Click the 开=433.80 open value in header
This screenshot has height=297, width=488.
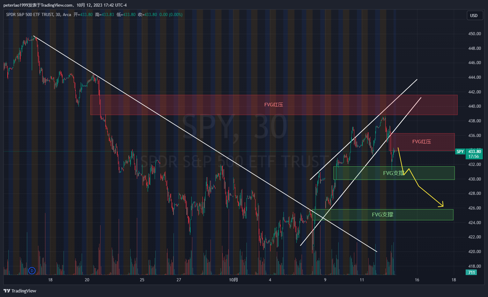tap(83, 15)
